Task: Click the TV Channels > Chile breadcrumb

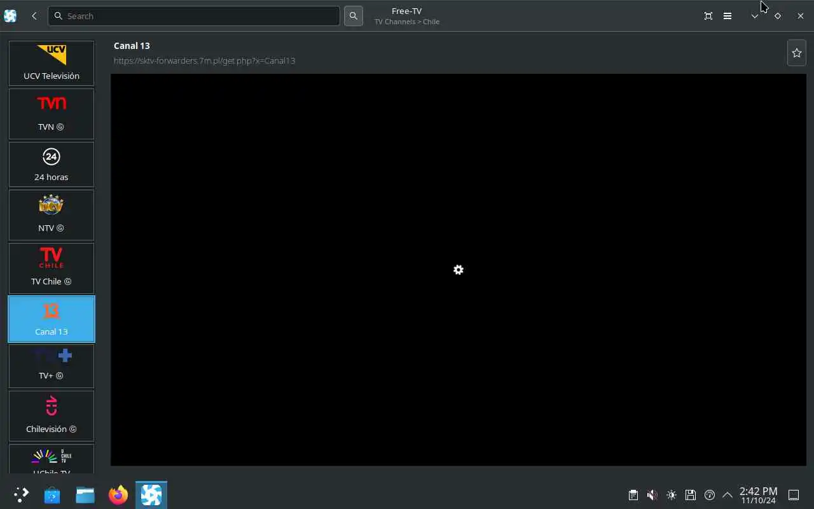Action: (x=407, y=22)
